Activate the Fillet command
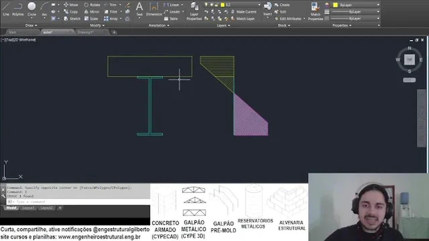 [111, 12]
